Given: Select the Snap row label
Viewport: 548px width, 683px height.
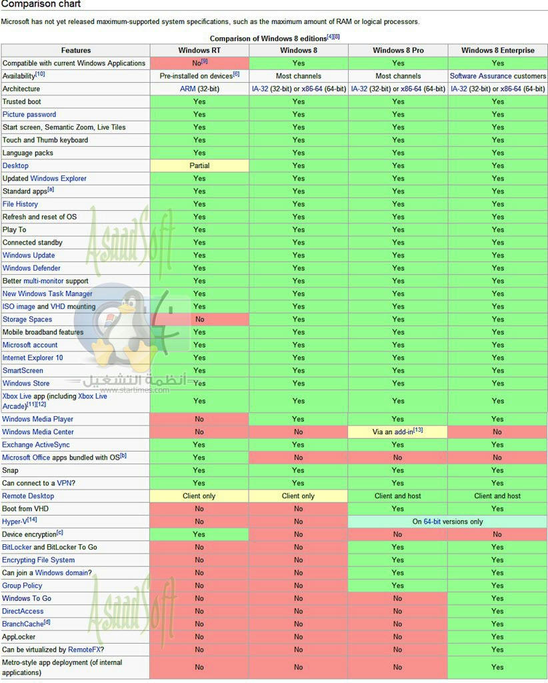Looking at the screenshot, I should click(10, 470).
